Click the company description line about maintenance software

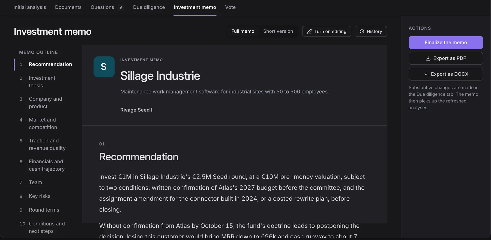[x=224, y=92]
